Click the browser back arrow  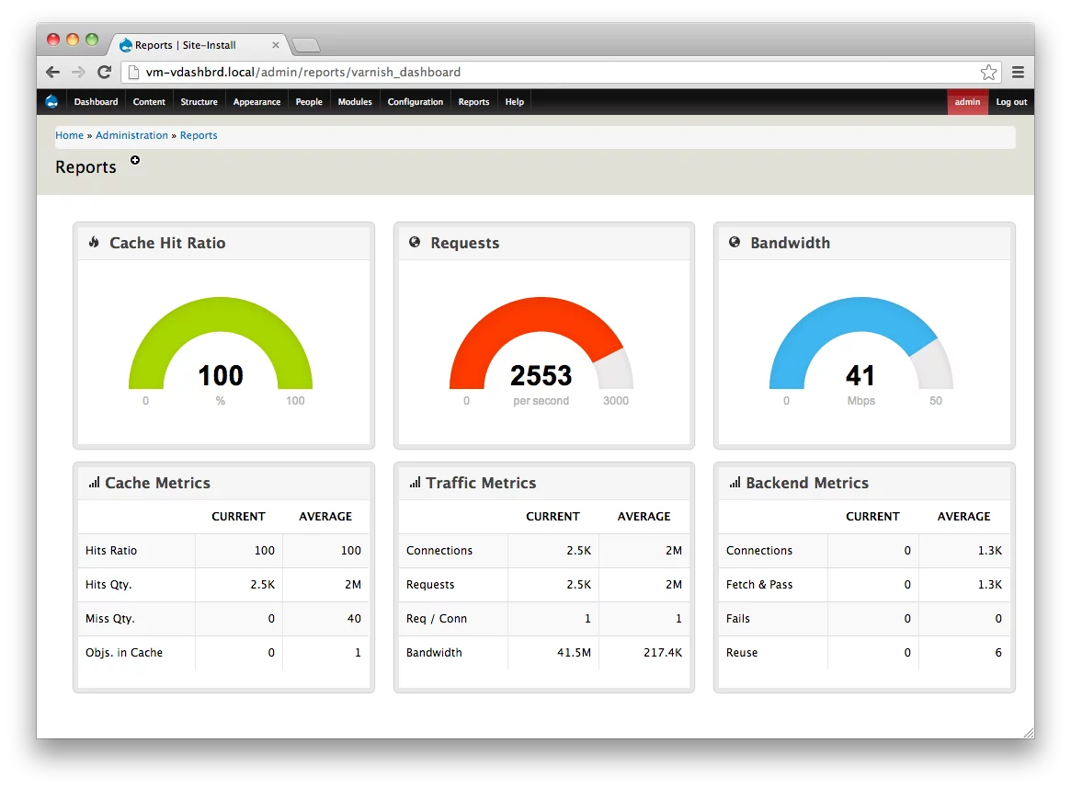click(x=53, y=72)
